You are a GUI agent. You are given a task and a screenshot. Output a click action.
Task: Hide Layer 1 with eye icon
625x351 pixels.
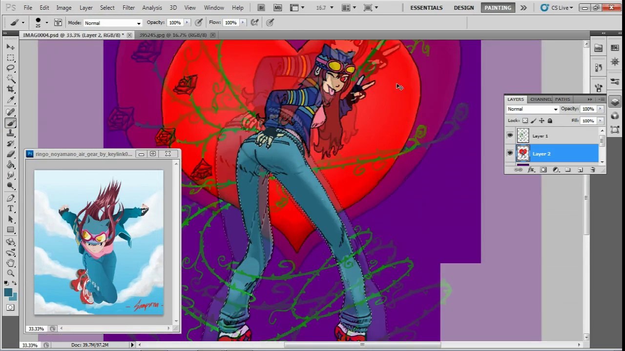(x=510, y=136)
